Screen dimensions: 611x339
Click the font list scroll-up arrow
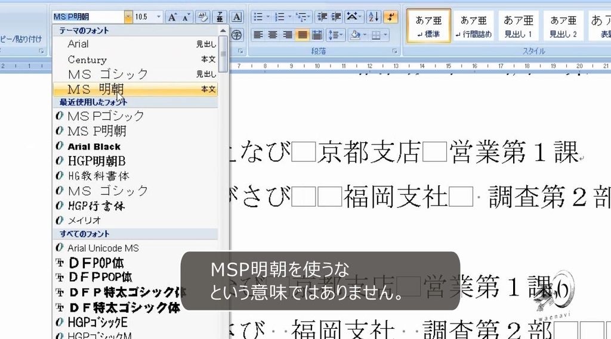(x=223, y=31)
